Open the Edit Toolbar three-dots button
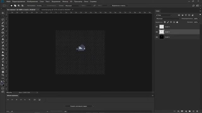This screenshot has width=202, height=113. (x=3, y=78)
